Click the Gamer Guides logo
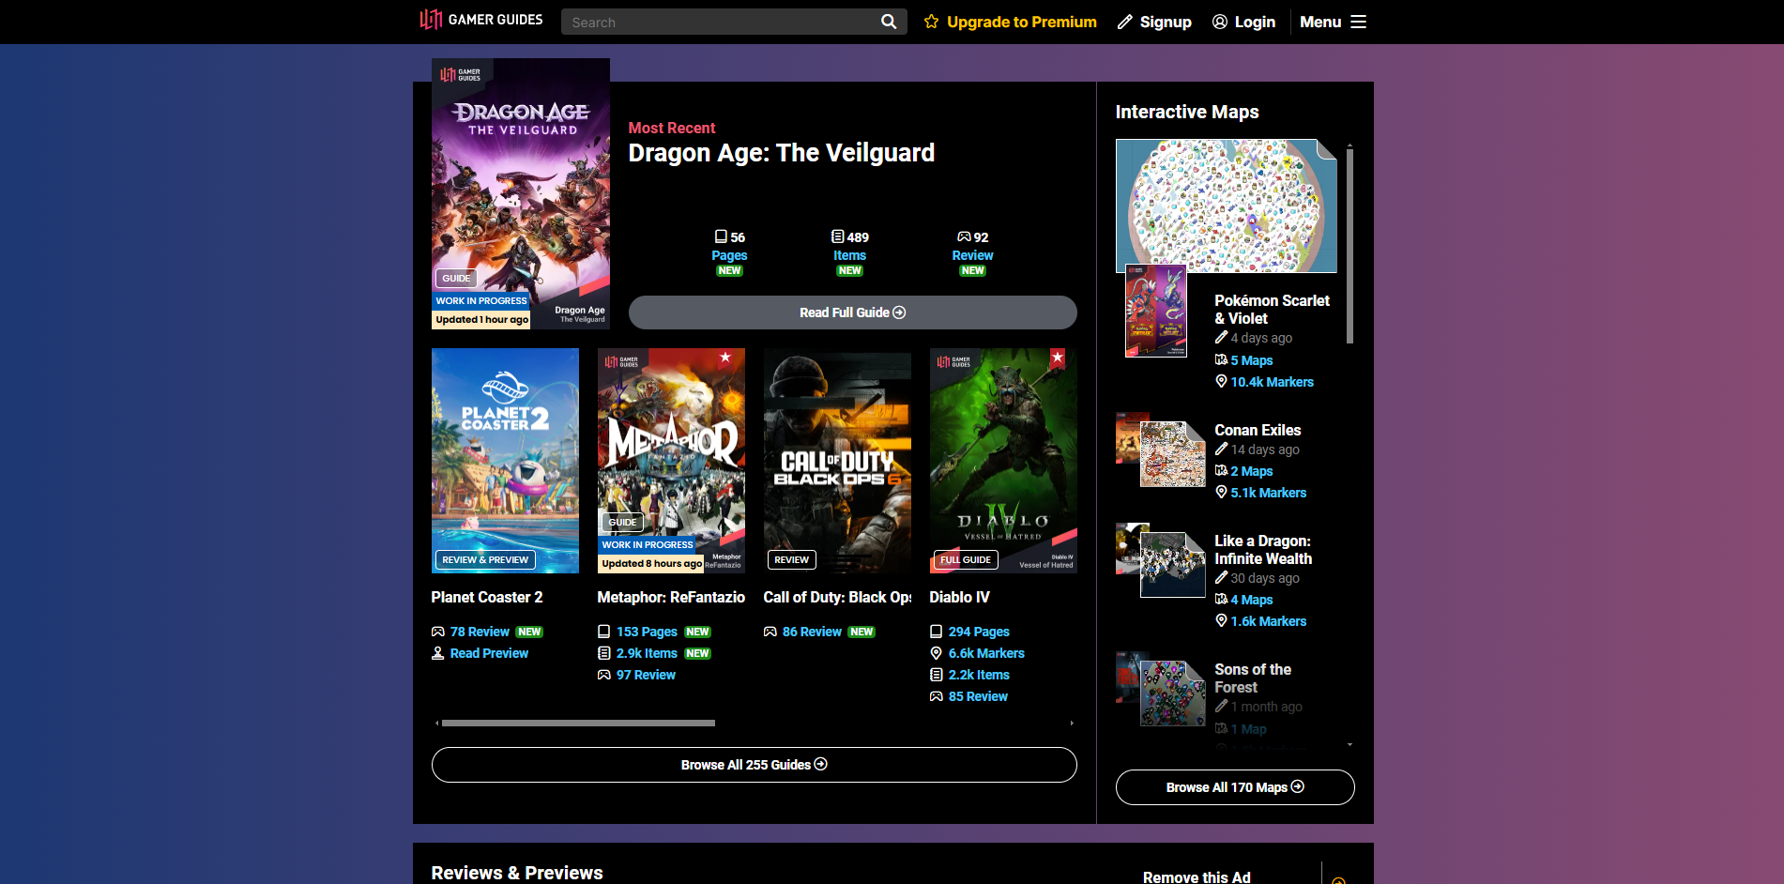This screenshot has height=884, width=1784. coord(481,20)
